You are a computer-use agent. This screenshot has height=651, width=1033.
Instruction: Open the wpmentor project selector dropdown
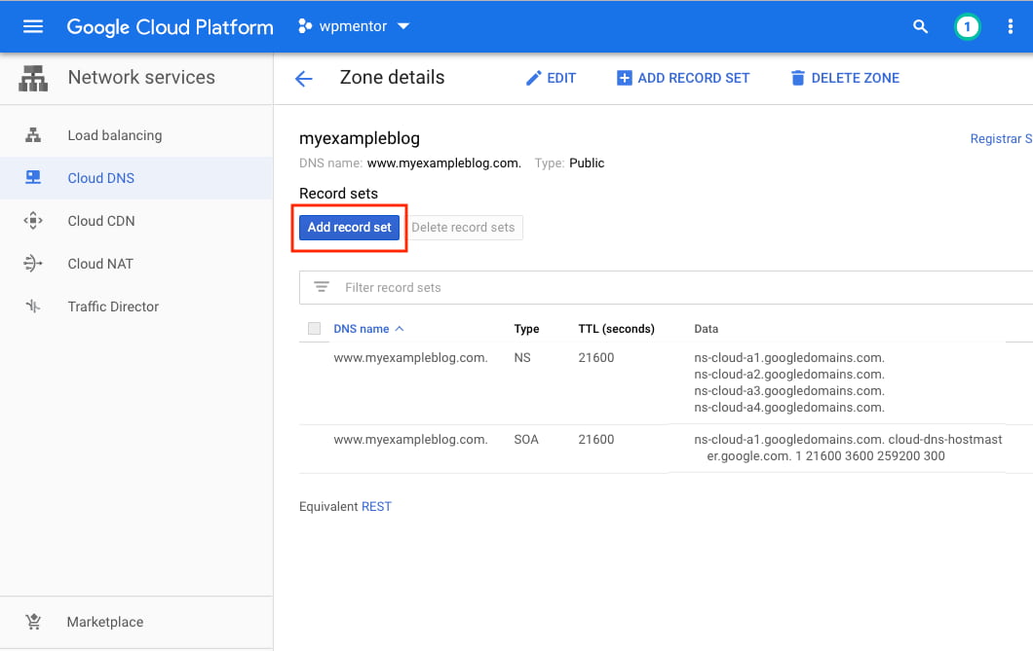[x=354, y=26]
